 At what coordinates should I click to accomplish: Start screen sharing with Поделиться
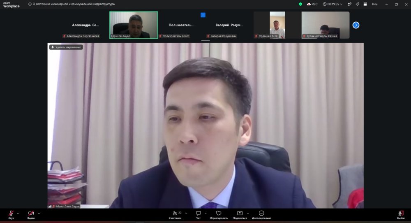(240, 215)
